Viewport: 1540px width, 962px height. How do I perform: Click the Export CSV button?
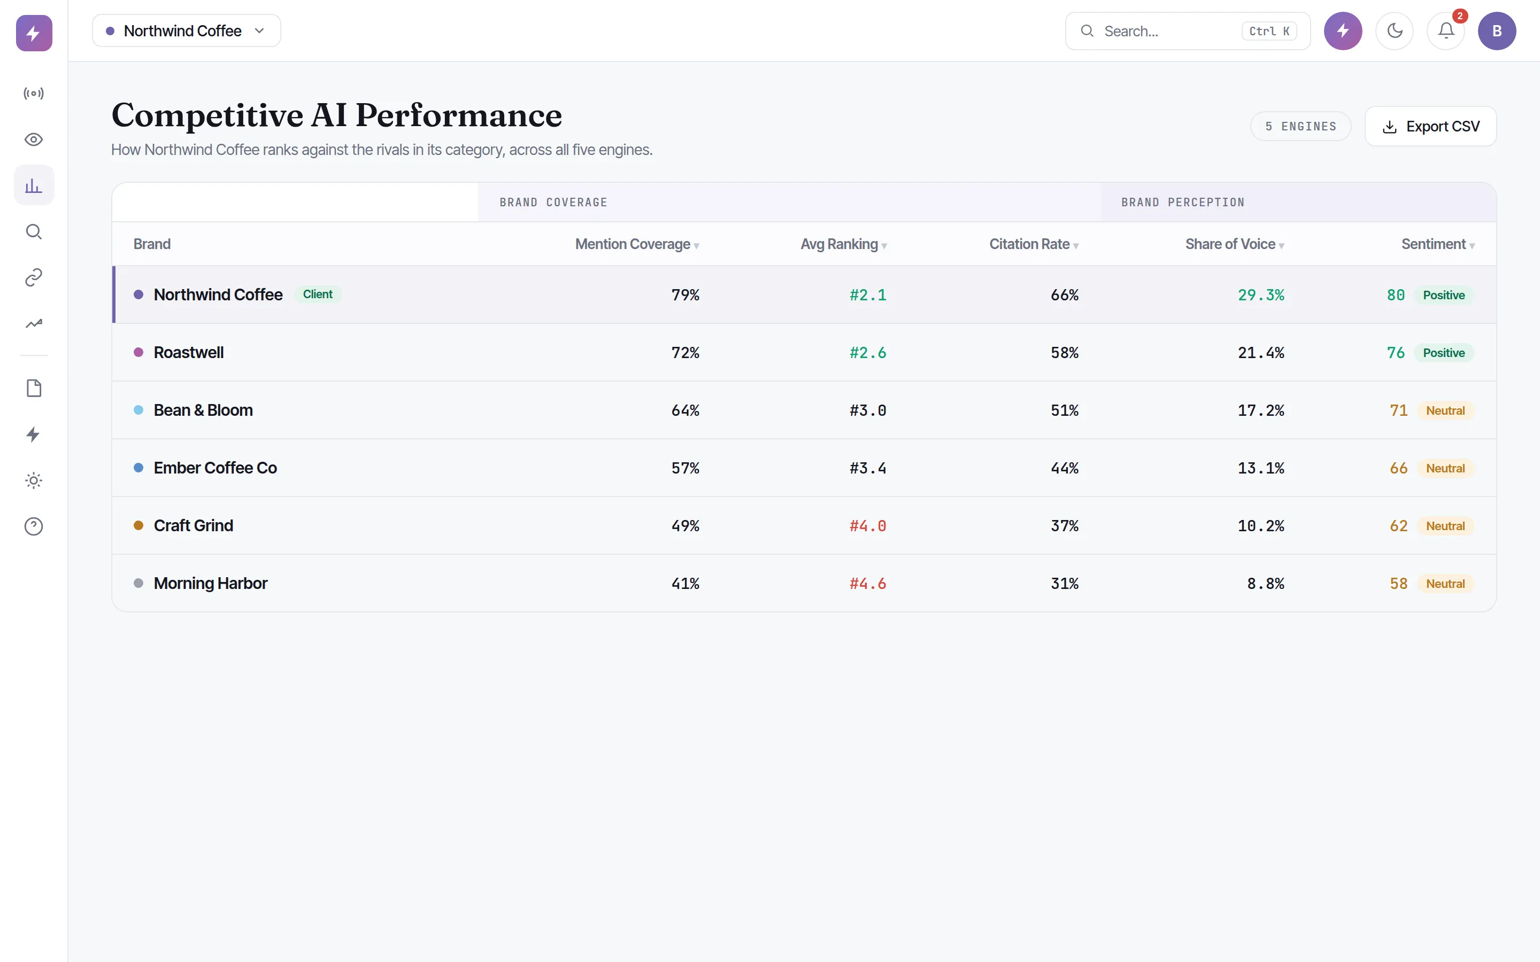point(1430,127)
